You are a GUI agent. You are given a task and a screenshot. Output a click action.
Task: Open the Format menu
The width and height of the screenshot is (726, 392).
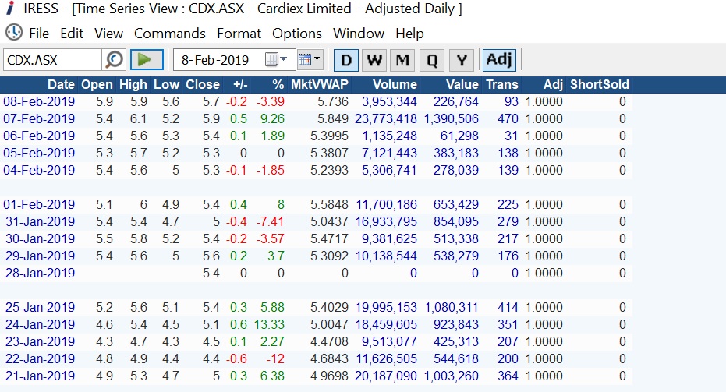coord(239,34)
